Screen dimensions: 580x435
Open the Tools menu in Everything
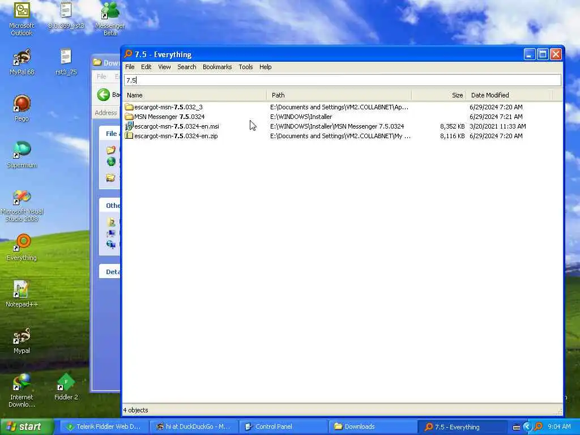pos(246,67)
